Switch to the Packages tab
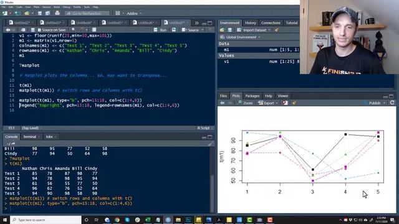Screen dimensions: 399x224 (x=252, y=96)
